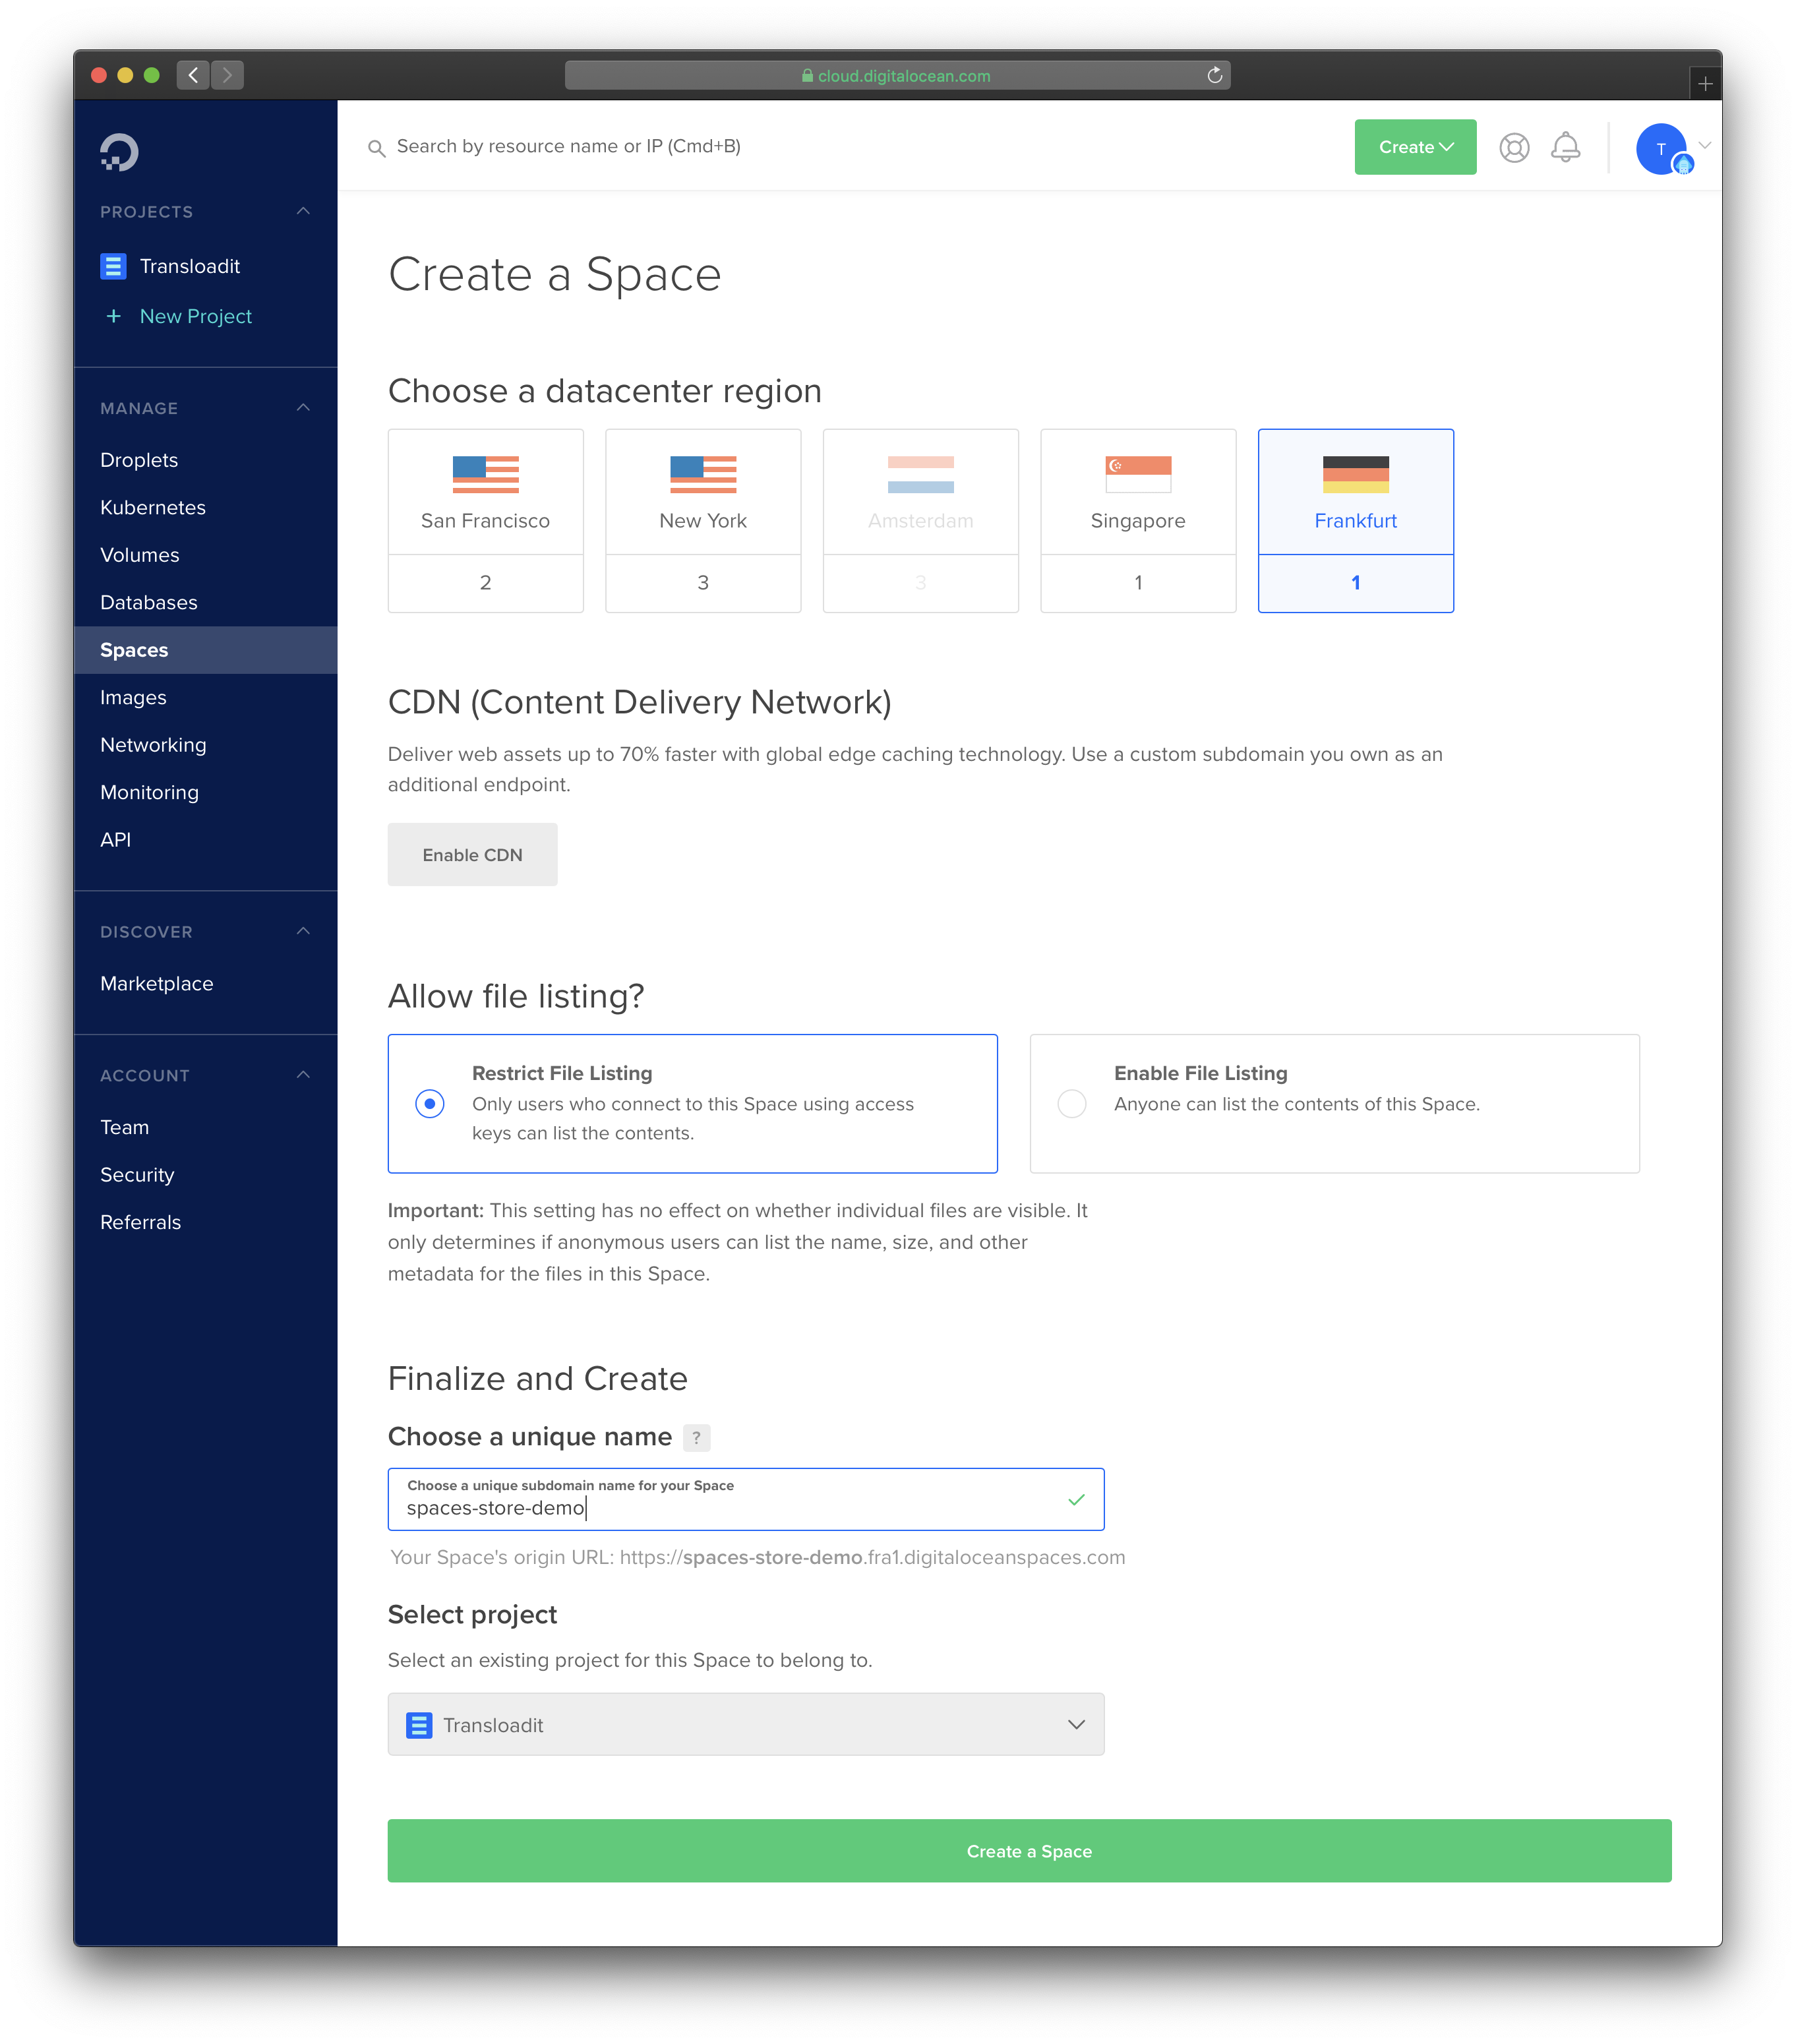Click the Marketplace discover icon

[x=158, y=982]
